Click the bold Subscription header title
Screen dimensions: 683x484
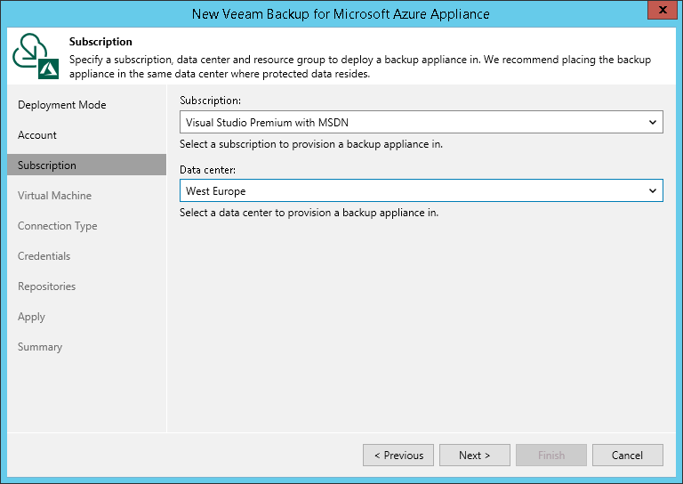point(100,42)
